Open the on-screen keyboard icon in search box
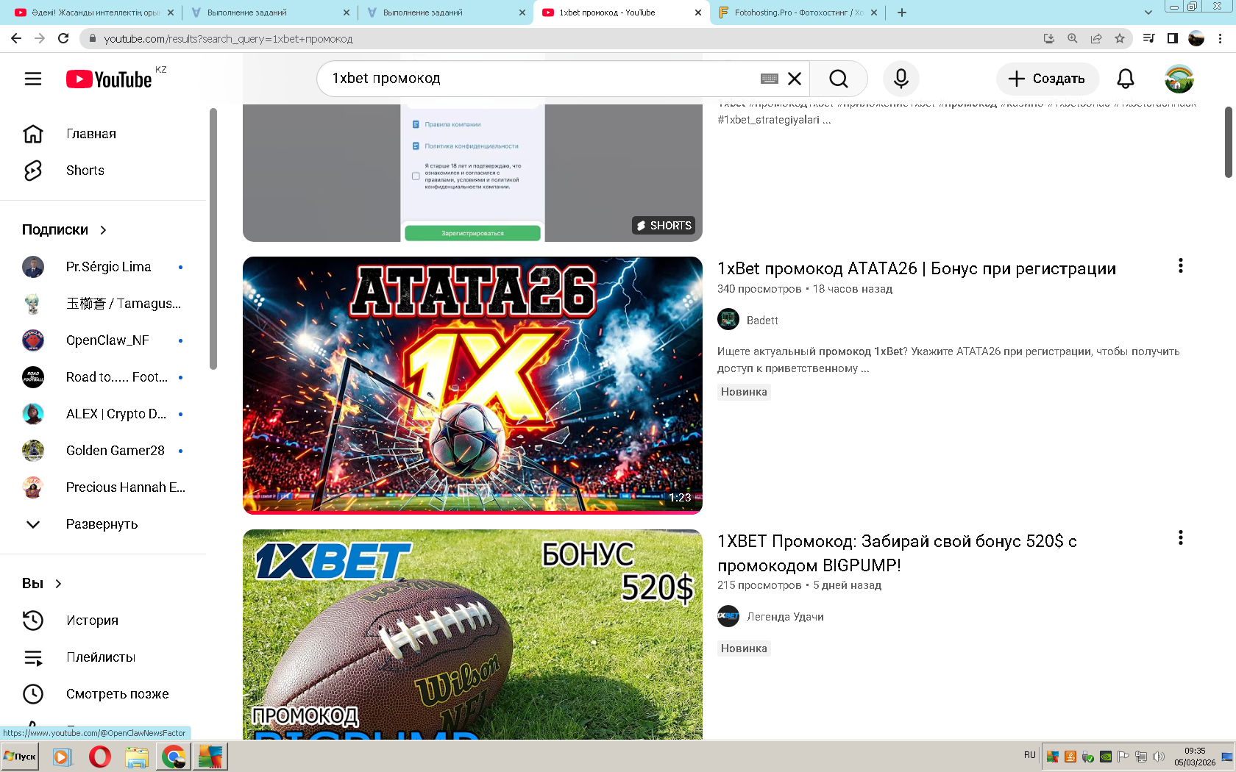 click(770, 79)
